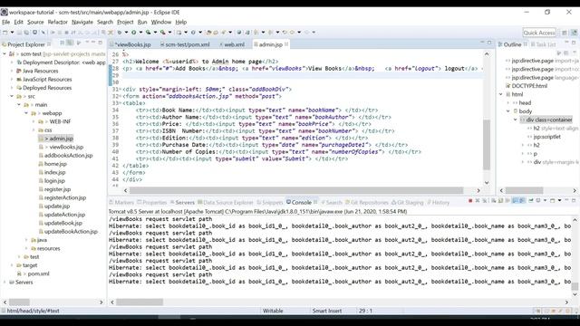This screenshot has height=326, width=580.
Task: Select viewBooks.jsp in Project Explorer
Action: [x=66, y=147]
